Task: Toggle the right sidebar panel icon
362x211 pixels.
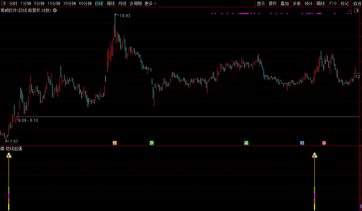Action: point(357,11)
